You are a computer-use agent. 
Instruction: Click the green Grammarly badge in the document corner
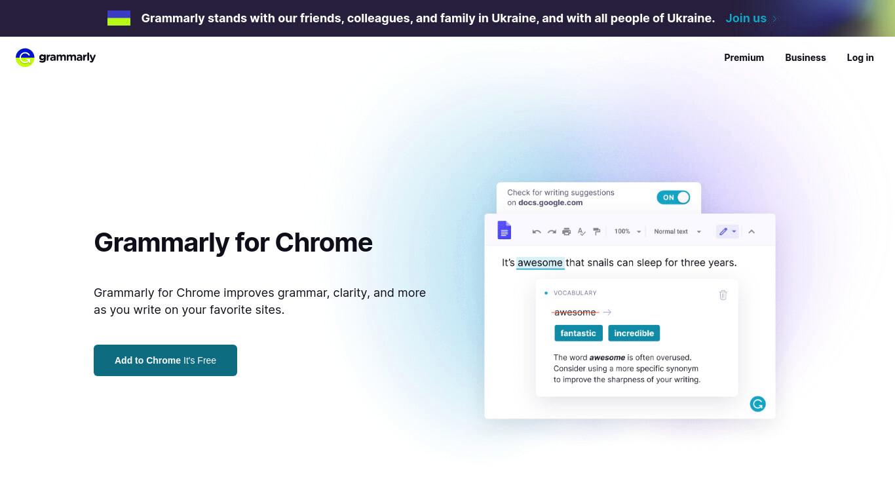(x=757, y=404)
